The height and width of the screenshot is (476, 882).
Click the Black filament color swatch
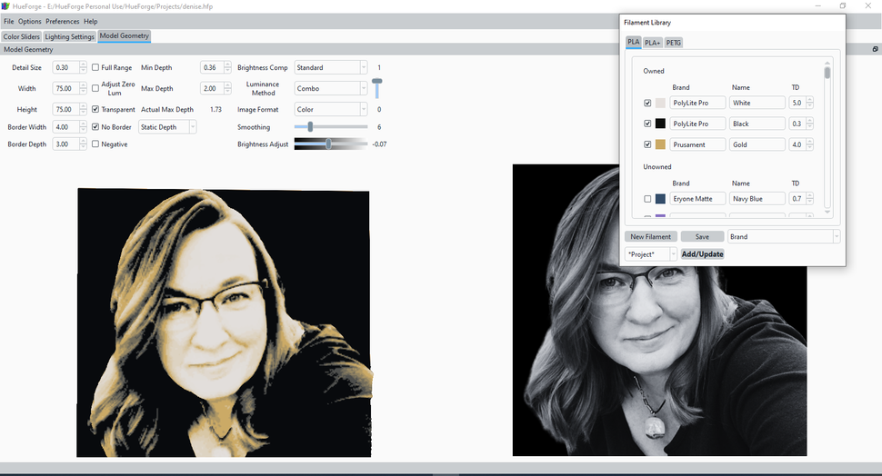(660, 124)
